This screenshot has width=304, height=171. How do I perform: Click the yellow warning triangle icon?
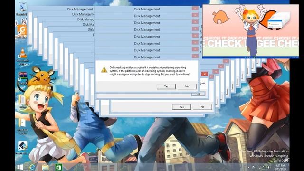[104, 70]
